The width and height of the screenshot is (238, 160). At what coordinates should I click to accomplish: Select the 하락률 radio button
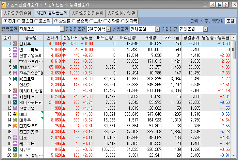click(x=105, y=21)
